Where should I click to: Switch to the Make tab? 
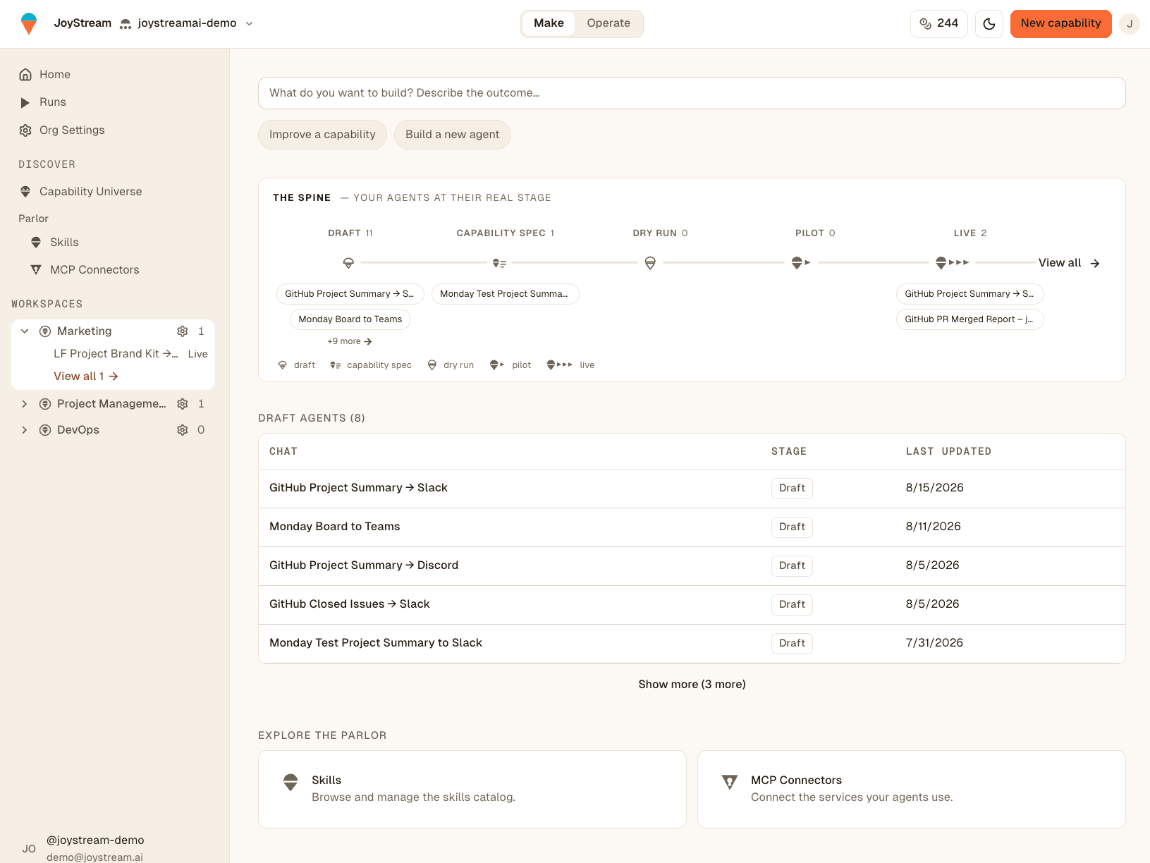point(549,23)
